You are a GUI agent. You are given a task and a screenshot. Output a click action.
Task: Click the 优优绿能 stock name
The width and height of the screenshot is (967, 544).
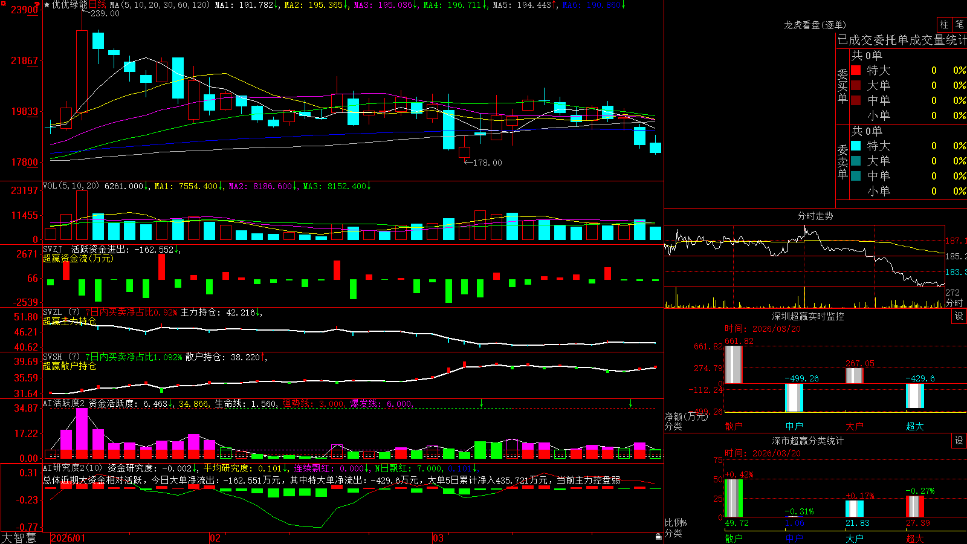pos(70,5)
